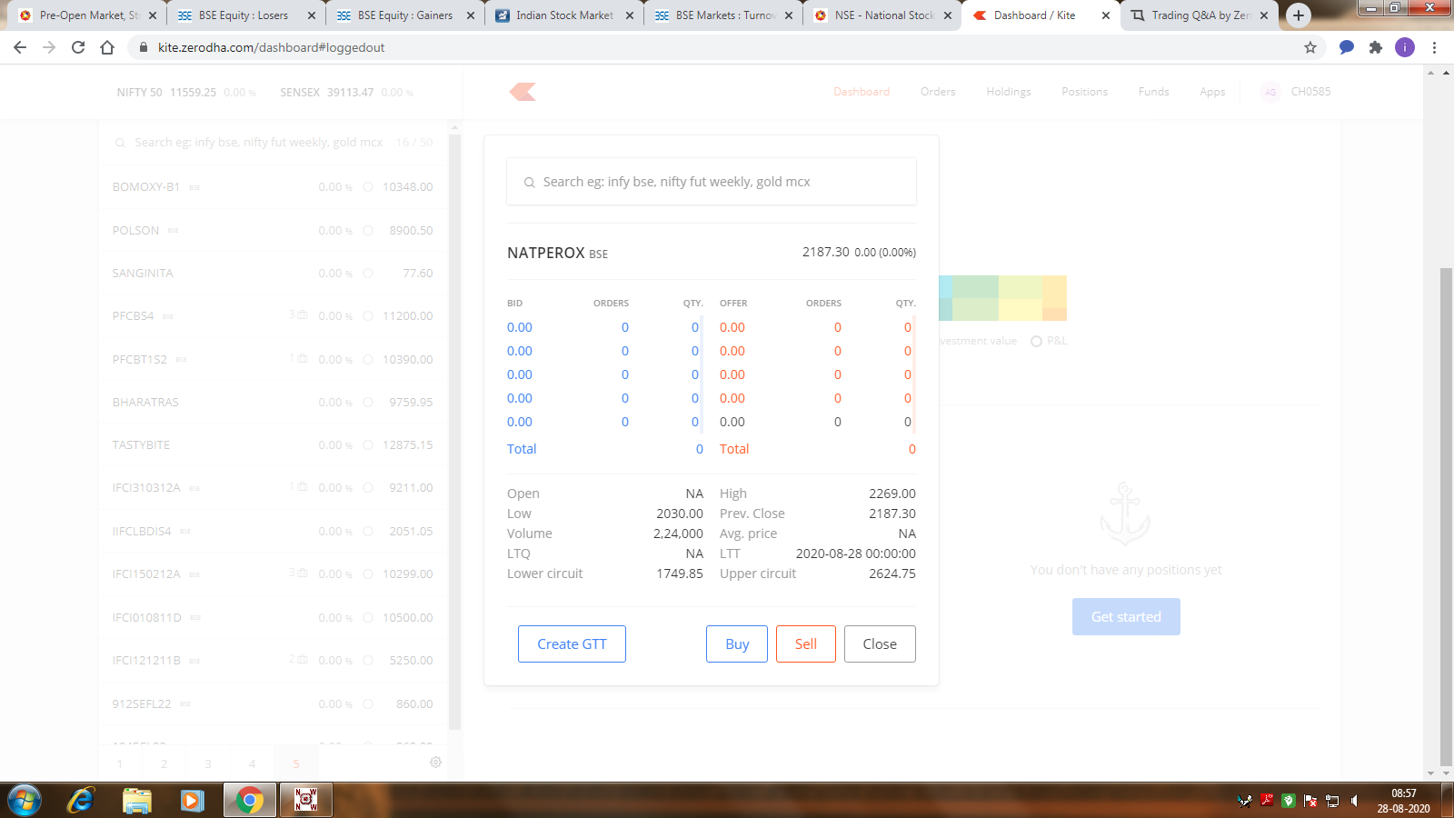Screen dimensions: 1454x818
Task: Click the Get started button
Action: pyautogui.click(x=1126, y=617)
